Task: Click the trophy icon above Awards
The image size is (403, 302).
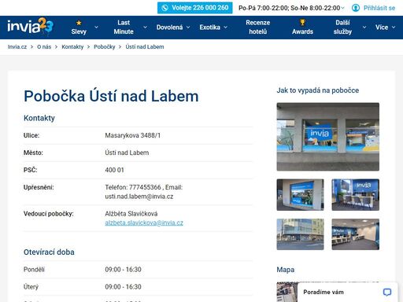Action: (302, 23)
